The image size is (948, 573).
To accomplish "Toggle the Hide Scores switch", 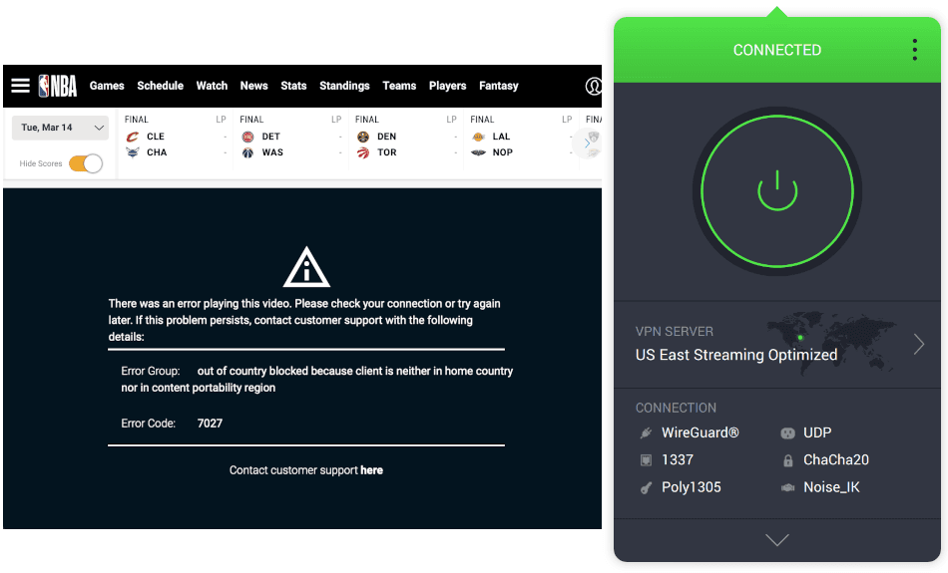I will coord(85,163).
